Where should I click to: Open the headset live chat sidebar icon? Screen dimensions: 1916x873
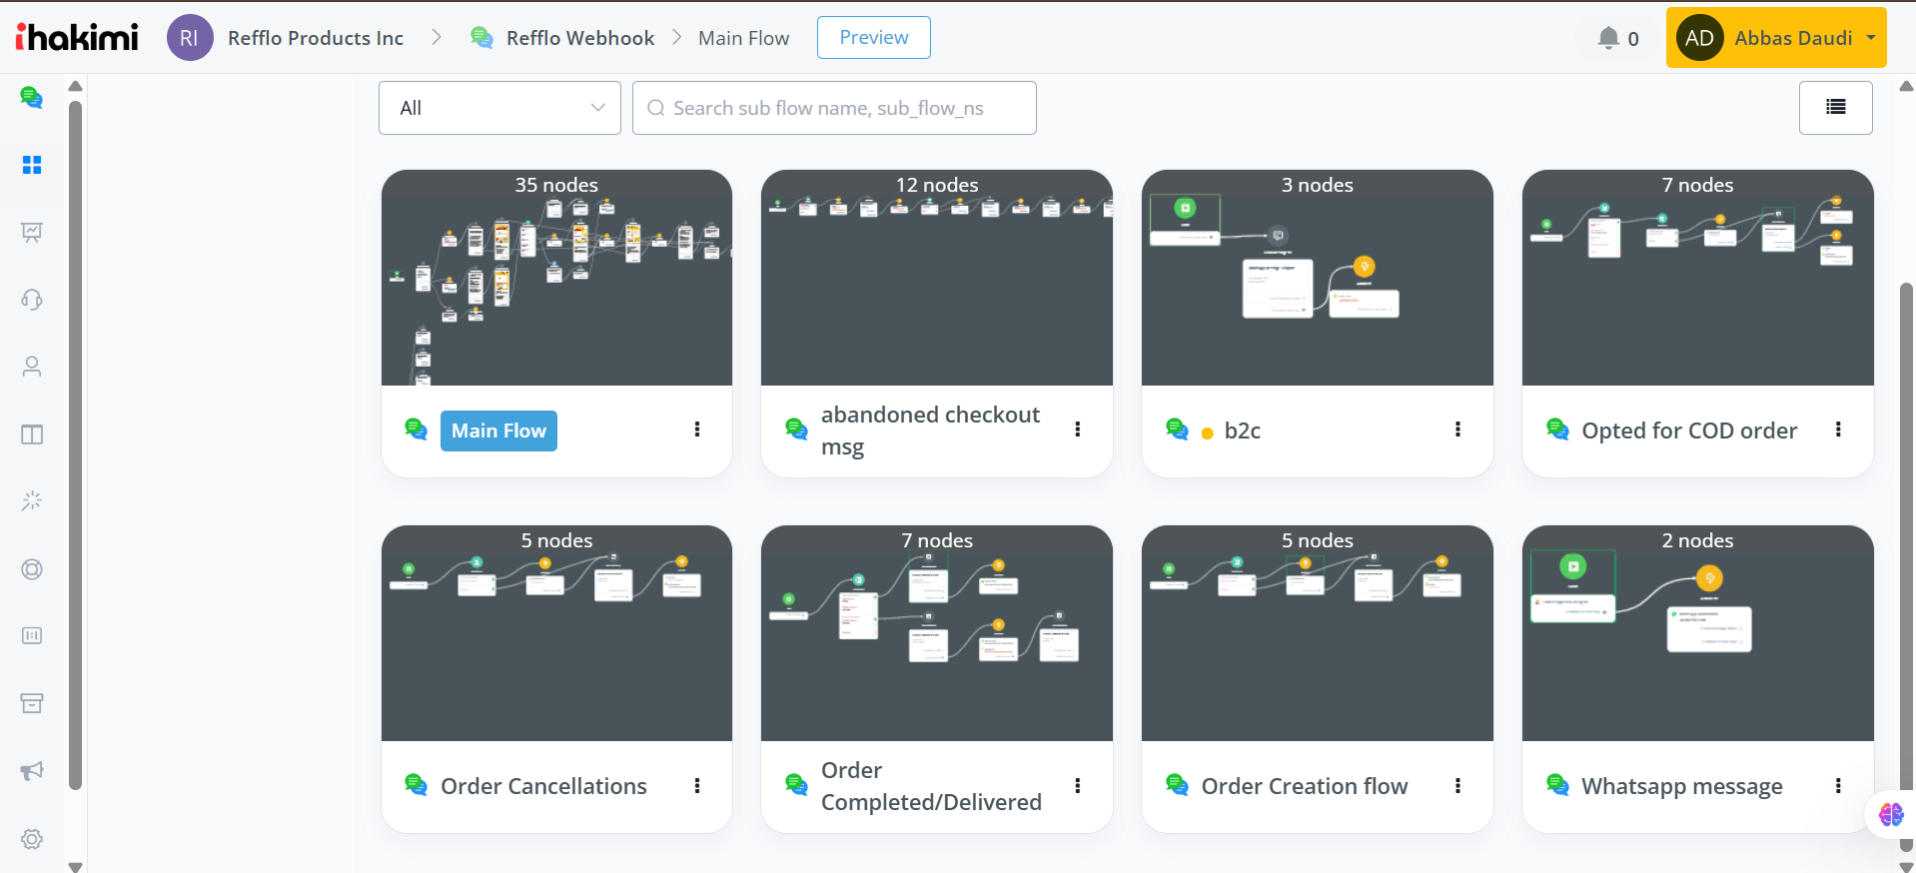click(32, 300)
